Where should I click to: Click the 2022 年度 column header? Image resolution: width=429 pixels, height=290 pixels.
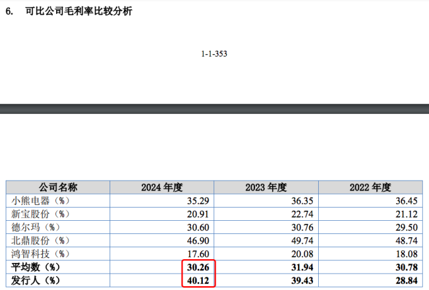370,187
